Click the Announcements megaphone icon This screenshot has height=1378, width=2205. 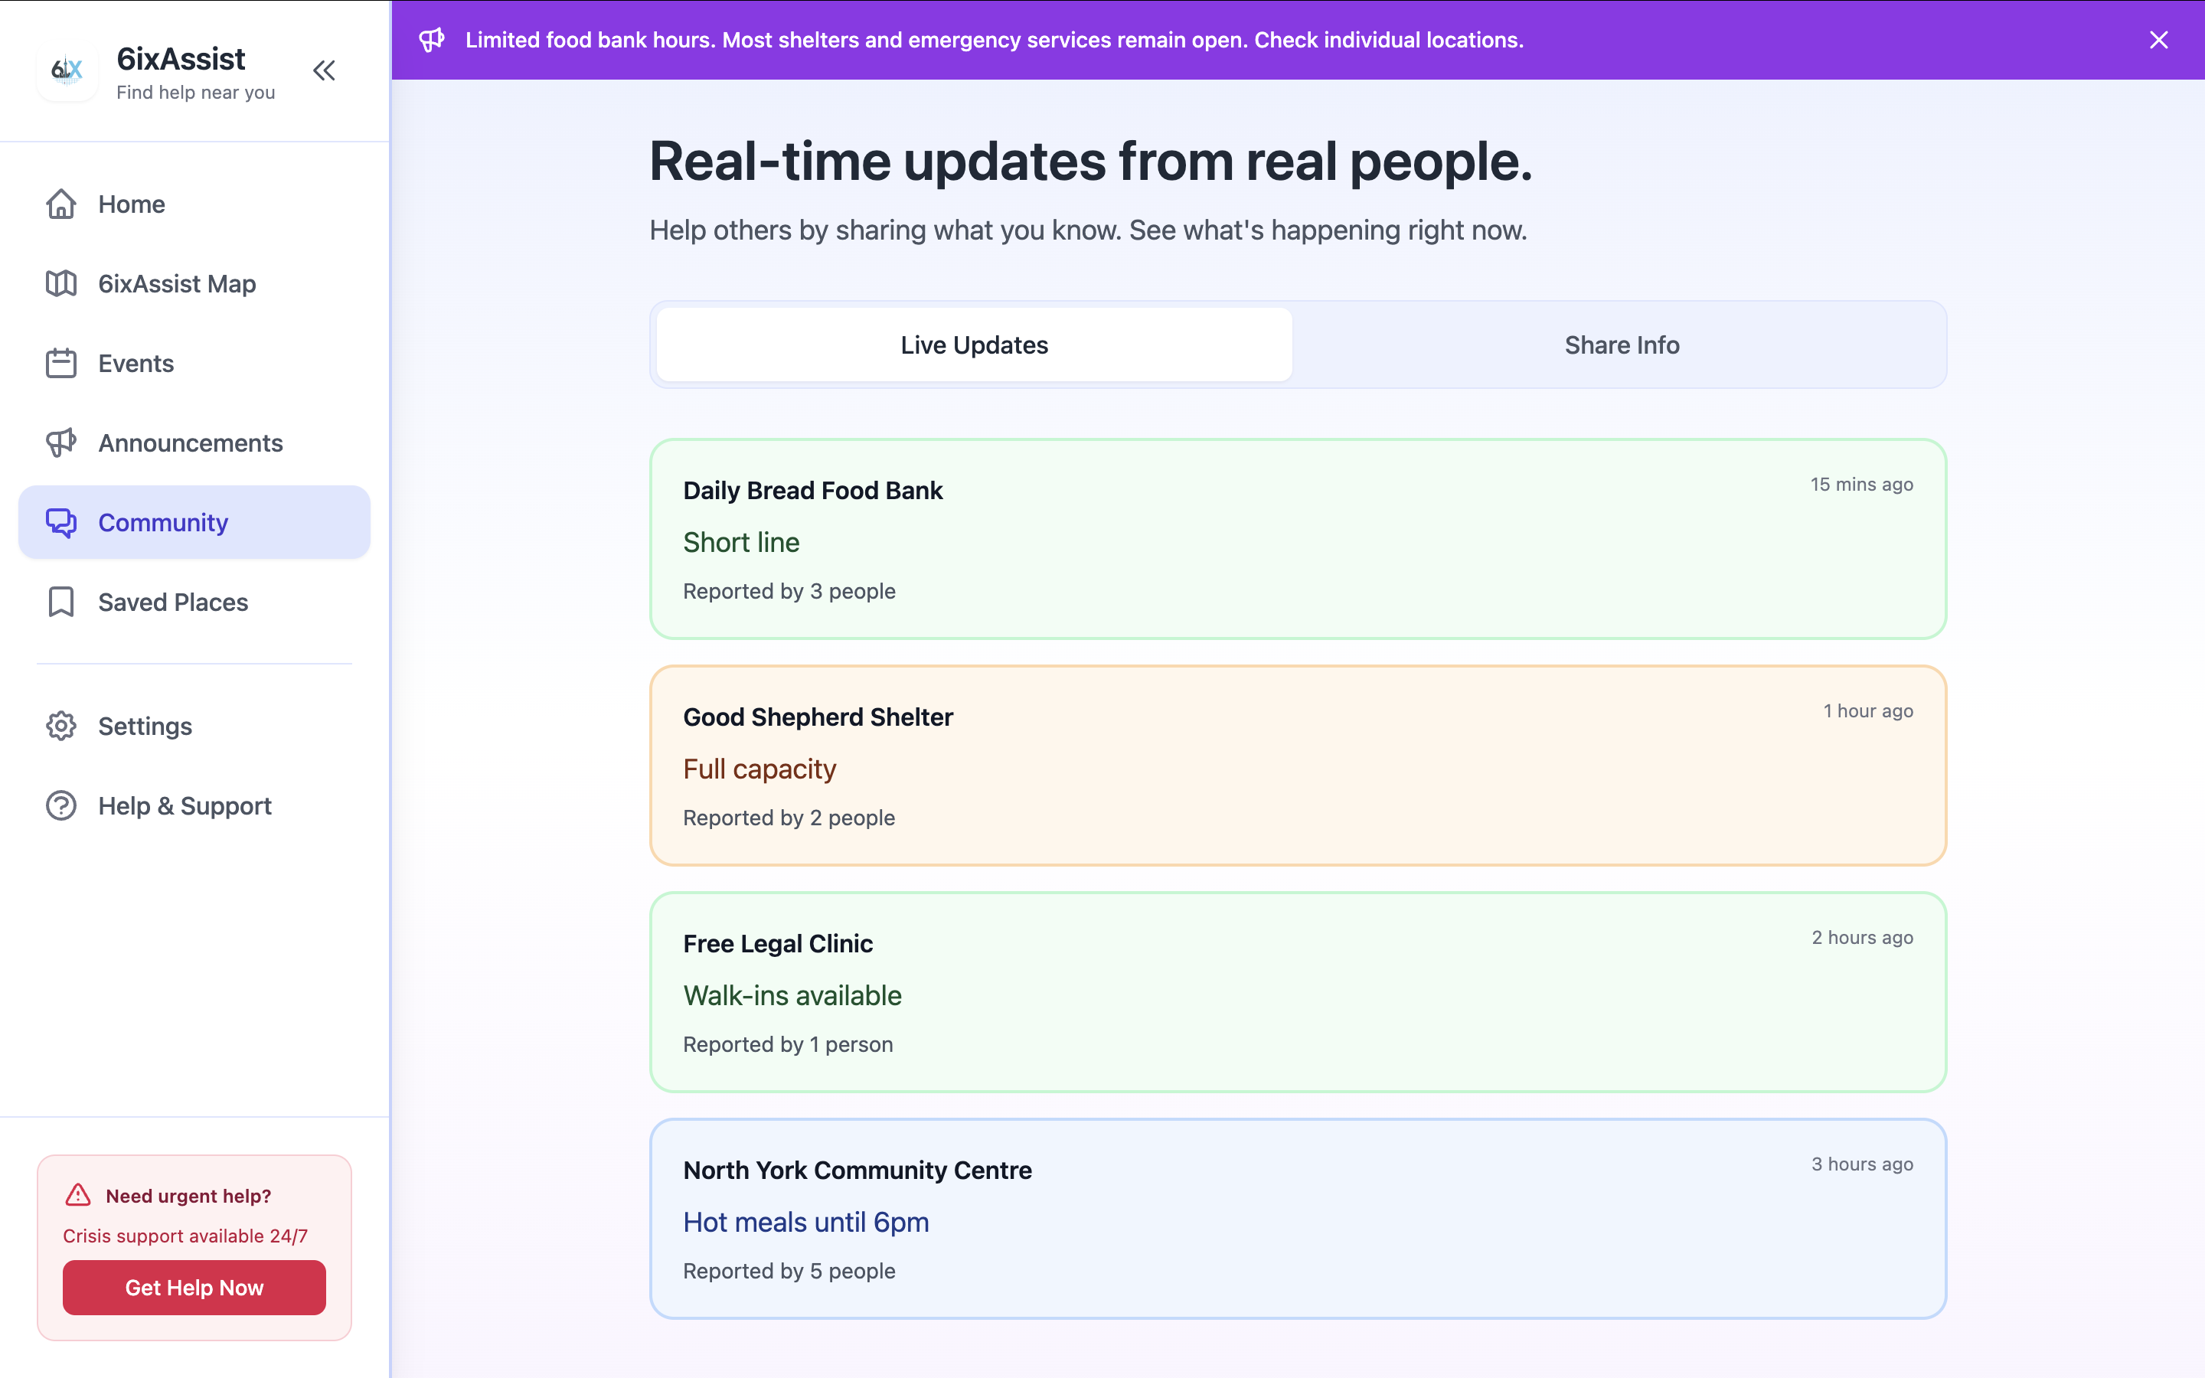[61, 443]
